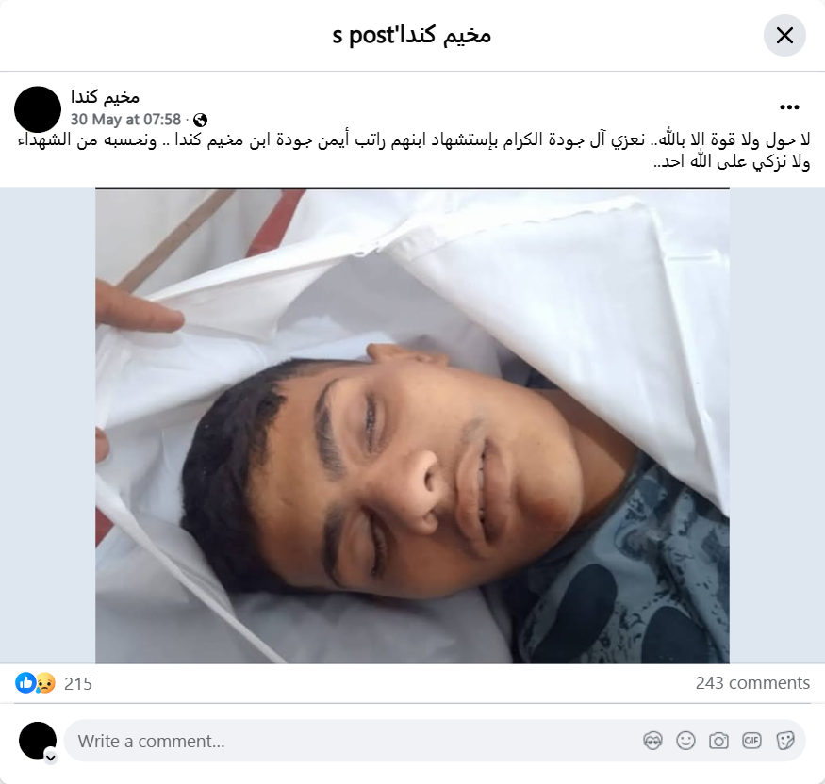Click the blue Like reaction icon
Screen dimensions: 825x784
(x=25, y=682)
